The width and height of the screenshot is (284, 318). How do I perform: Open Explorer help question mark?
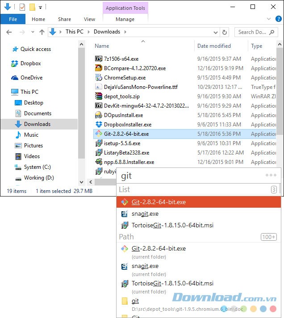click(279, 19)
